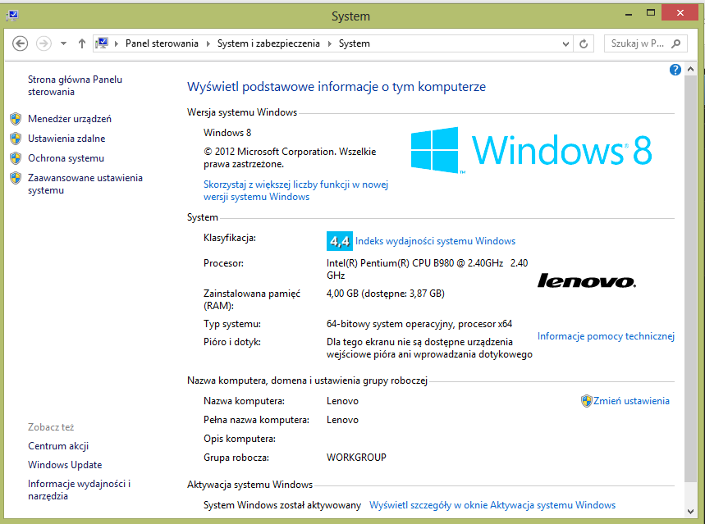
Task: Click the Windows 8 logo
Action: point(532,150)
